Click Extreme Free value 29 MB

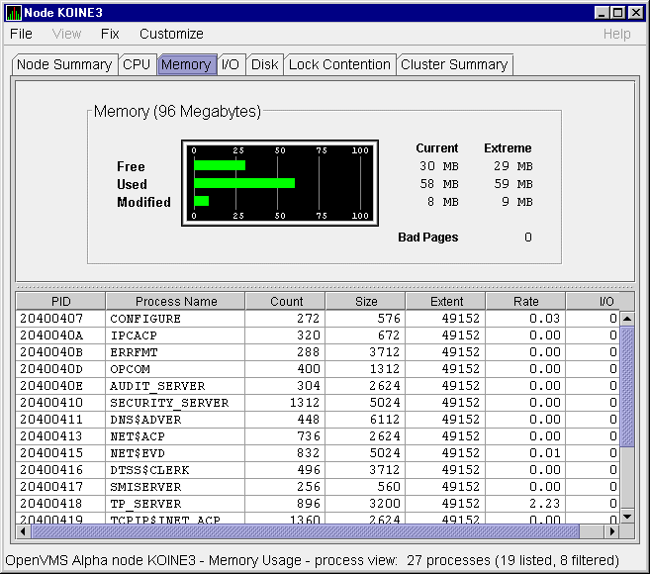(513, 166)
